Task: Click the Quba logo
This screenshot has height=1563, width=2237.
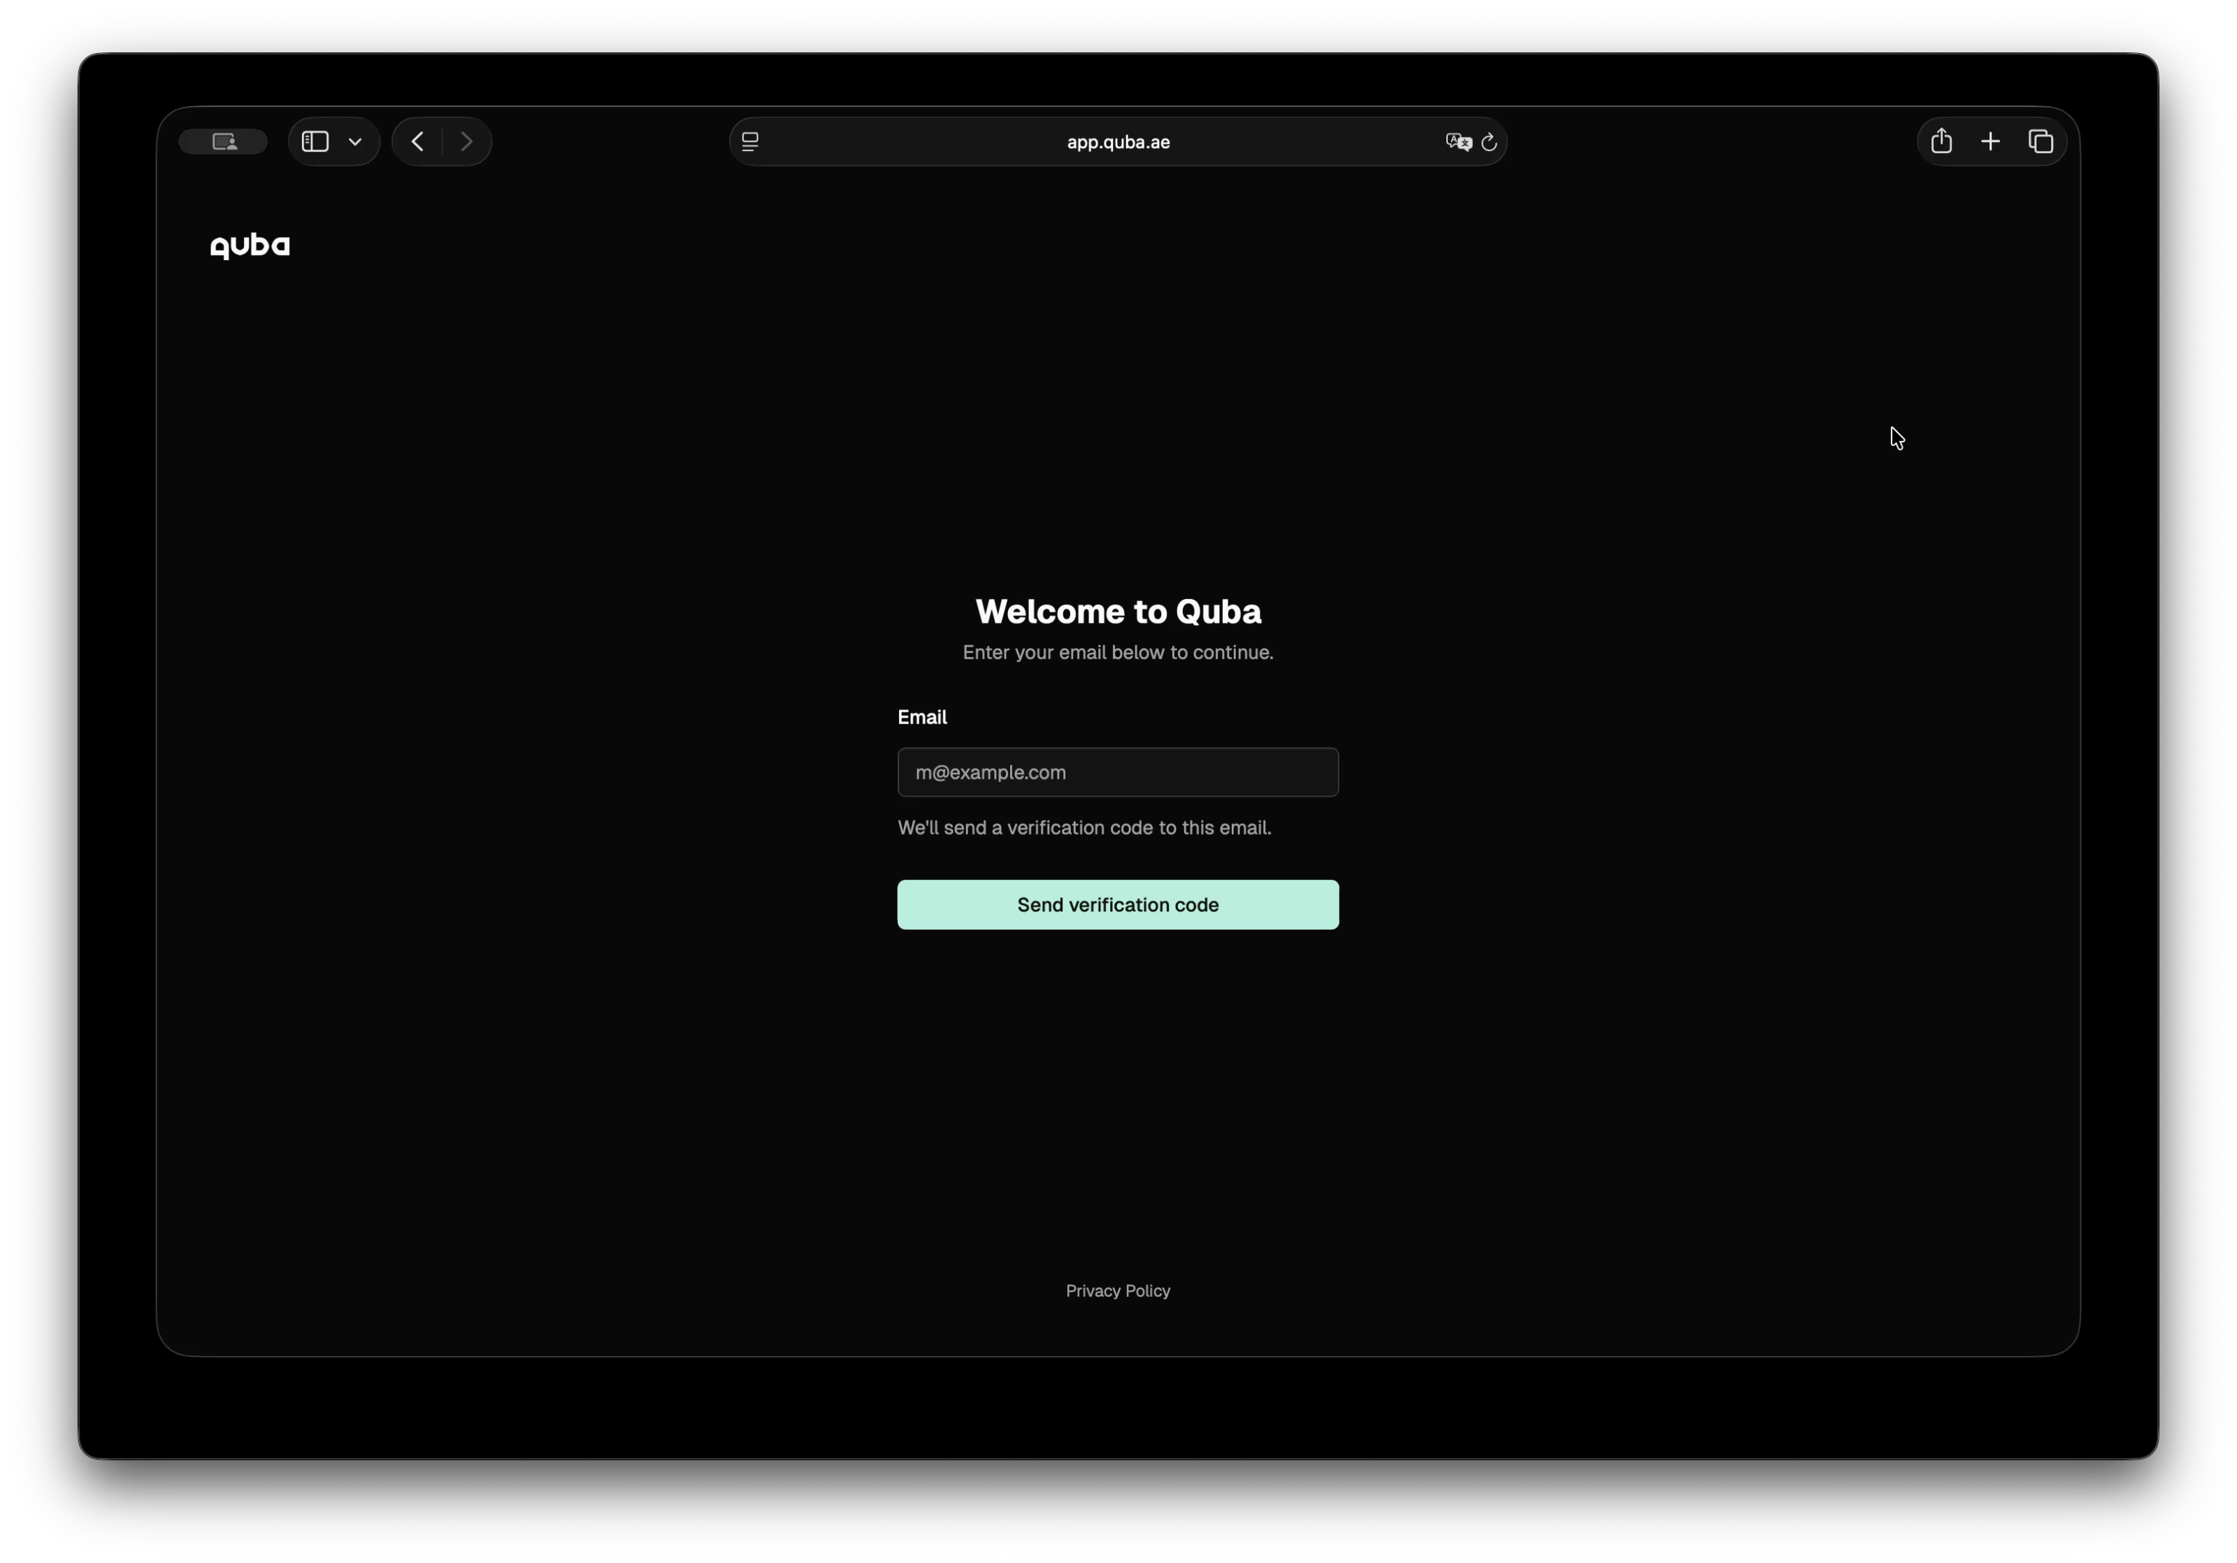Action: pyautogui.click(x=250, y=245)
